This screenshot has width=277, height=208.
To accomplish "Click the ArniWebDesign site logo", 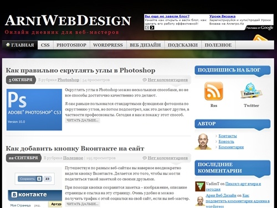I will pos(68,21).
